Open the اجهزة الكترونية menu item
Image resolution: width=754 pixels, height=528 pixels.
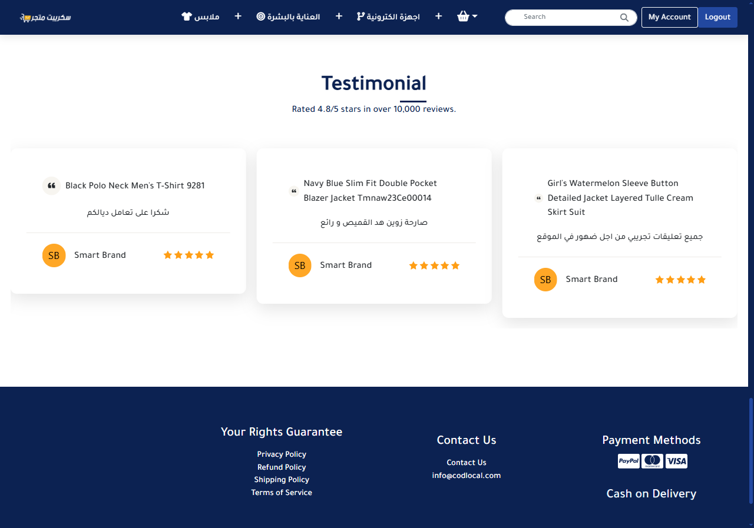pos(393,16)
